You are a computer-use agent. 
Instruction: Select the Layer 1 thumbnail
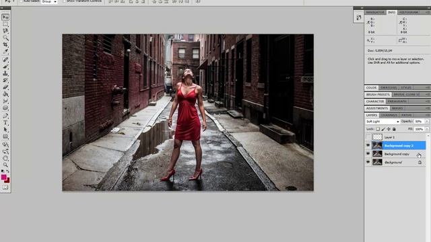pos(377,137)
